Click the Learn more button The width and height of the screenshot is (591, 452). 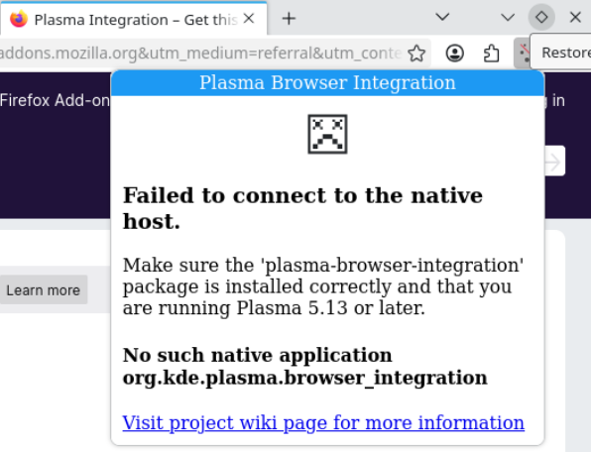tap(44, 290)
